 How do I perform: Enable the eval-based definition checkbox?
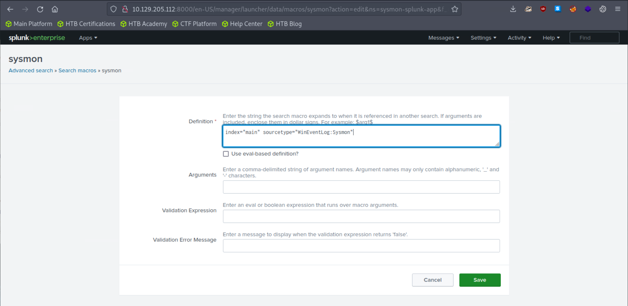226,154
